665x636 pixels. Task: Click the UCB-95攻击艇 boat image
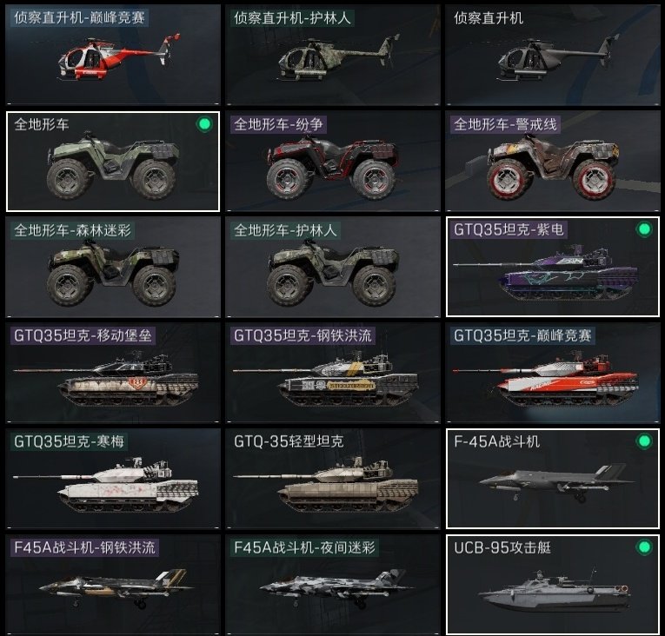coord(555,592)
